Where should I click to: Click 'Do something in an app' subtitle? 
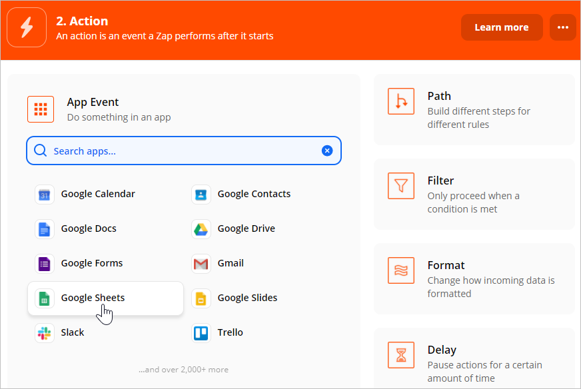point(119,117)
